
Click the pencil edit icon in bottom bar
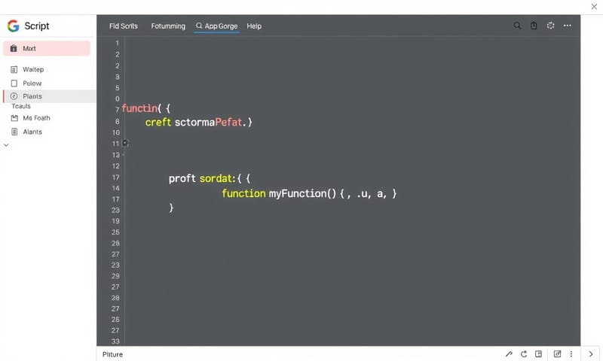pyautogui.click(x=509, y=354)
